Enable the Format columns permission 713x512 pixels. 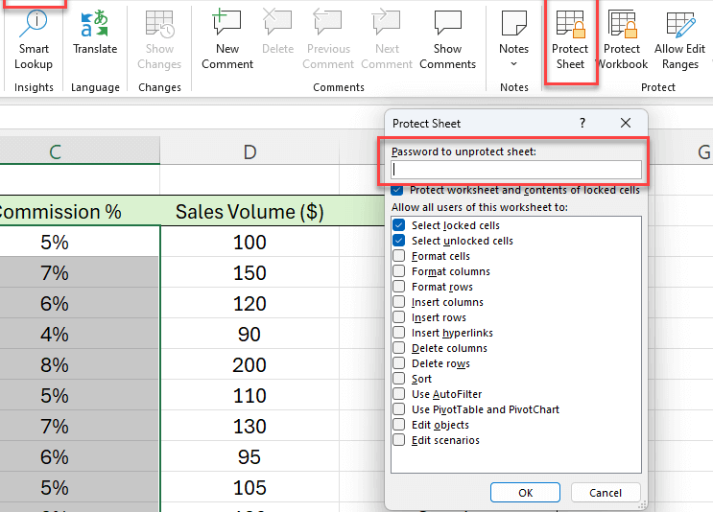(x=399, y=271)
